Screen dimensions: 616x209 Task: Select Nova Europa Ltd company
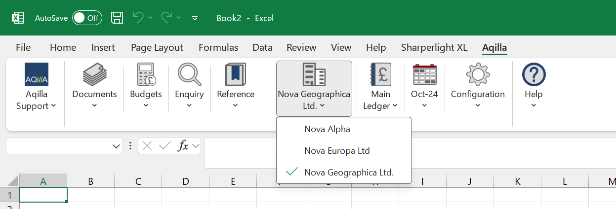[337, 151]
